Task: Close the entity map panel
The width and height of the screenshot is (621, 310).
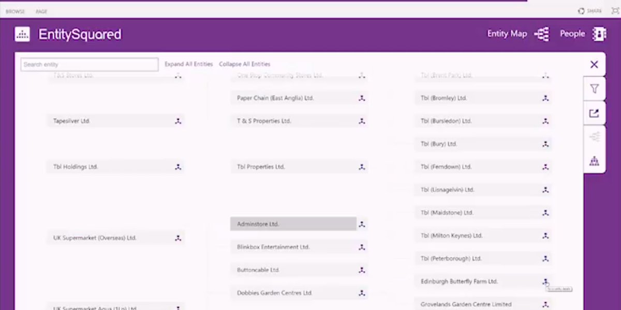Action: coord(594,65)
